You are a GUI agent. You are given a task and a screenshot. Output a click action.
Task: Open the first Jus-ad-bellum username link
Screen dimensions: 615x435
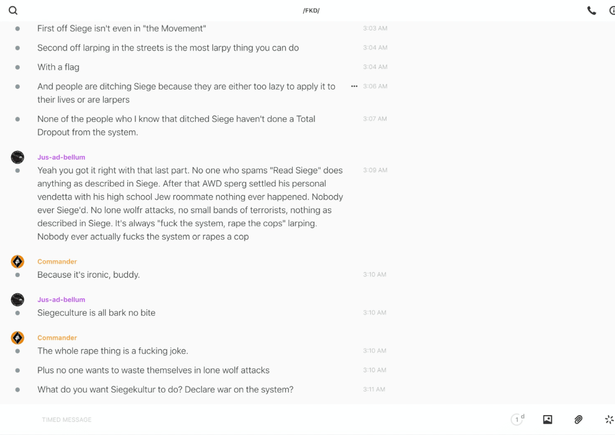(x=61, y=157)
